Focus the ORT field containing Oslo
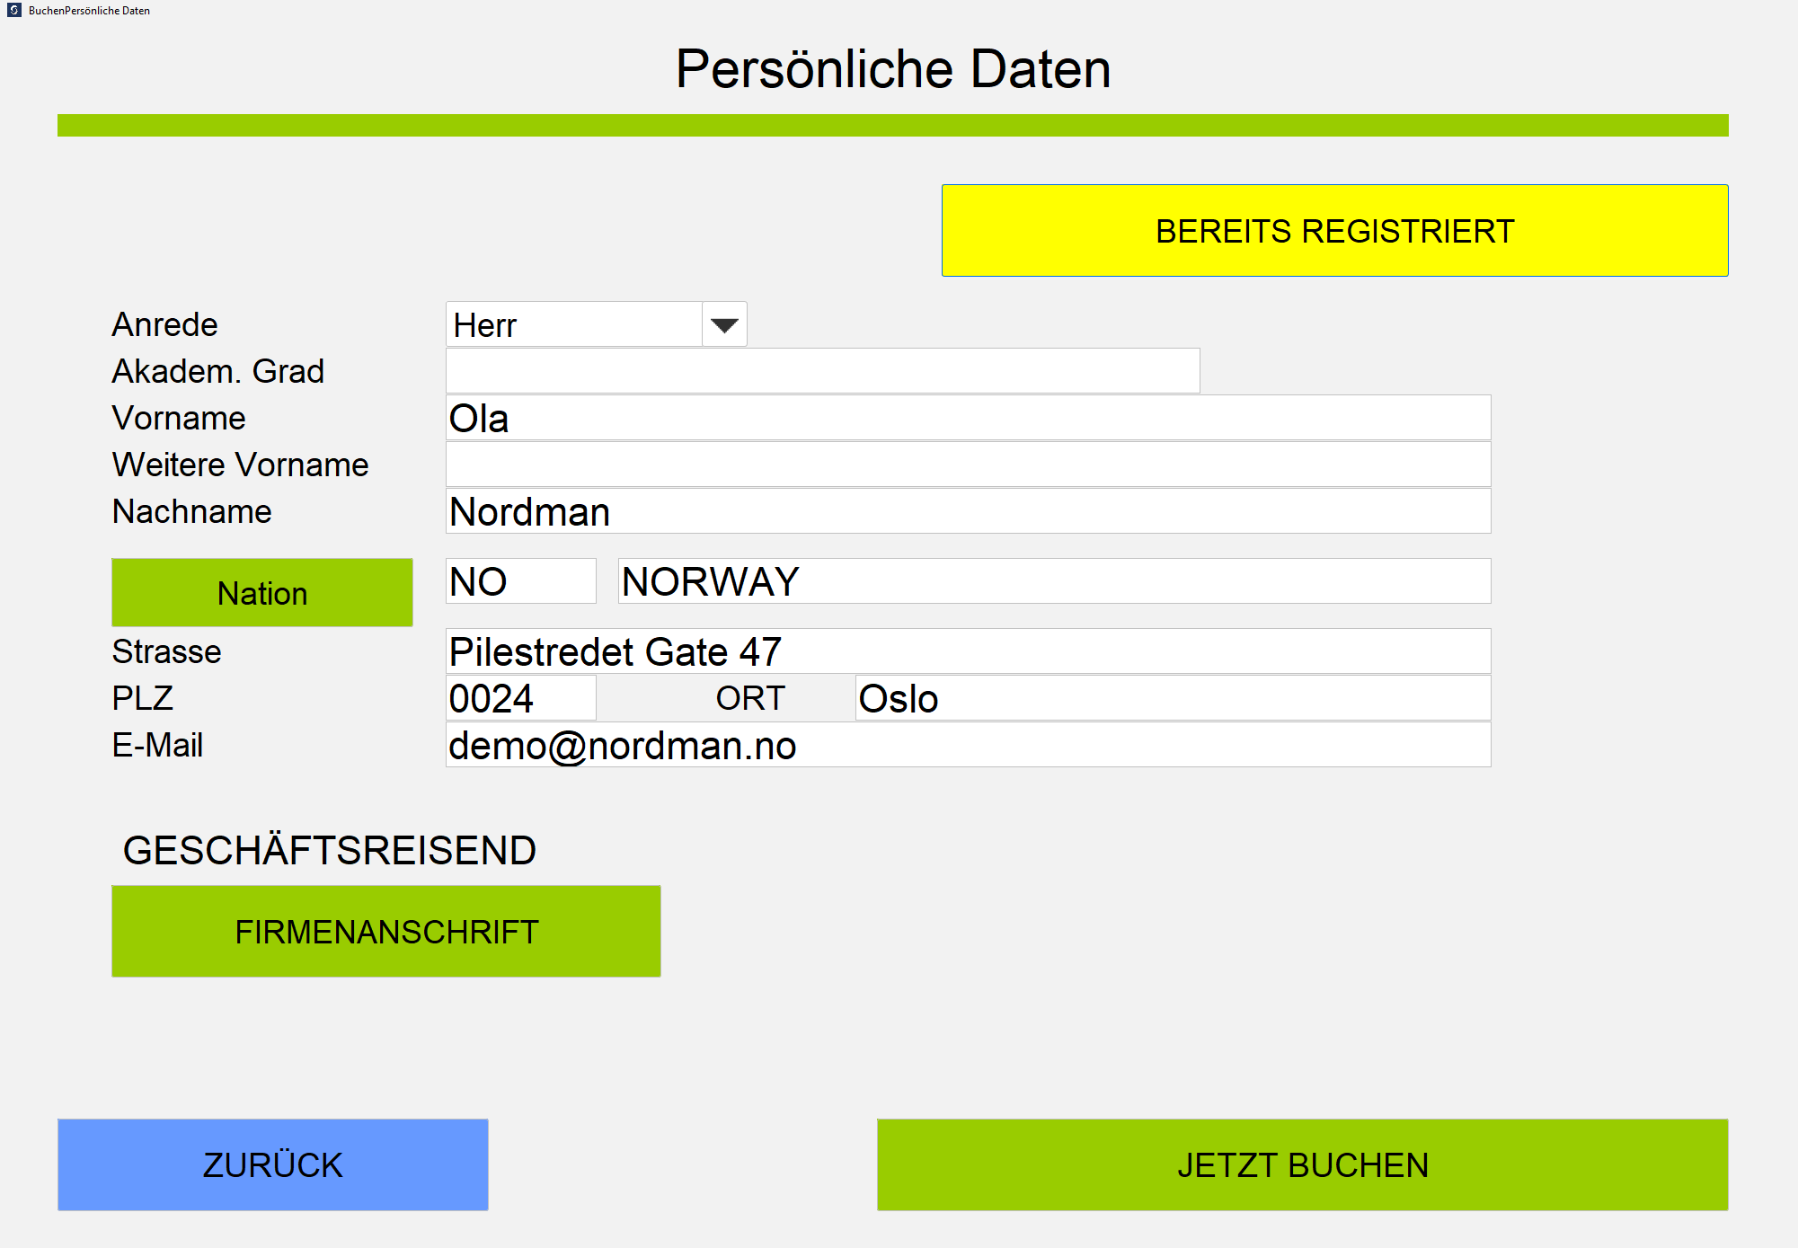The width and height of the screenshot is (1798, 1248). (x=1173, y=699)
